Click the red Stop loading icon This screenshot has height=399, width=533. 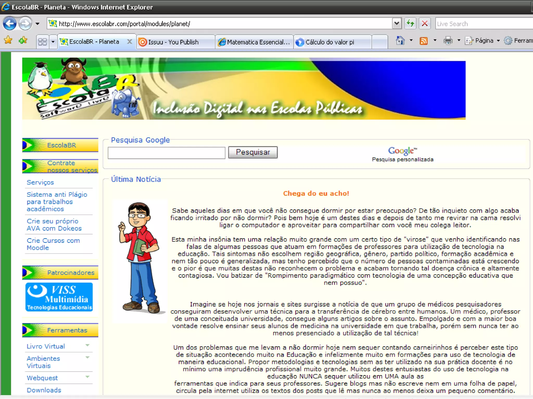[x=424, y=24]
